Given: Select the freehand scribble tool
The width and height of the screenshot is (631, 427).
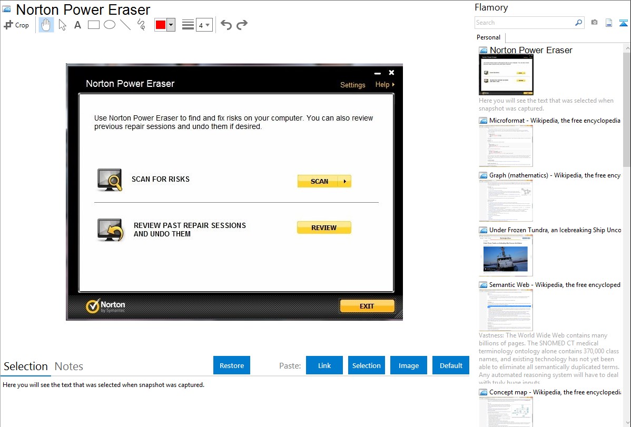Looking at the screenshot, I should coord(141,25).
